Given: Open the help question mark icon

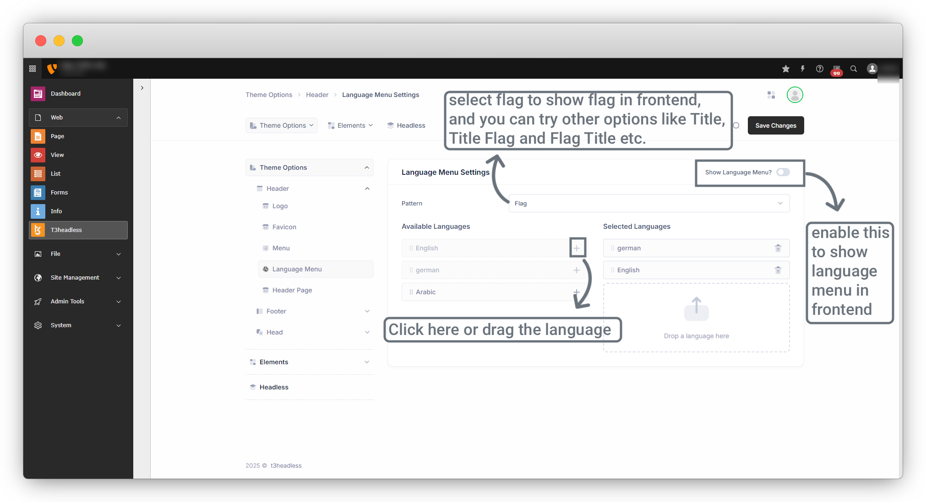Looking at the screenshot, I should point(820,69).
